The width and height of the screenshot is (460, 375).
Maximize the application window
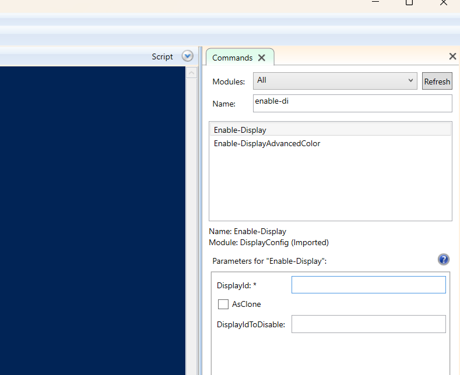[x=409, y=2]
